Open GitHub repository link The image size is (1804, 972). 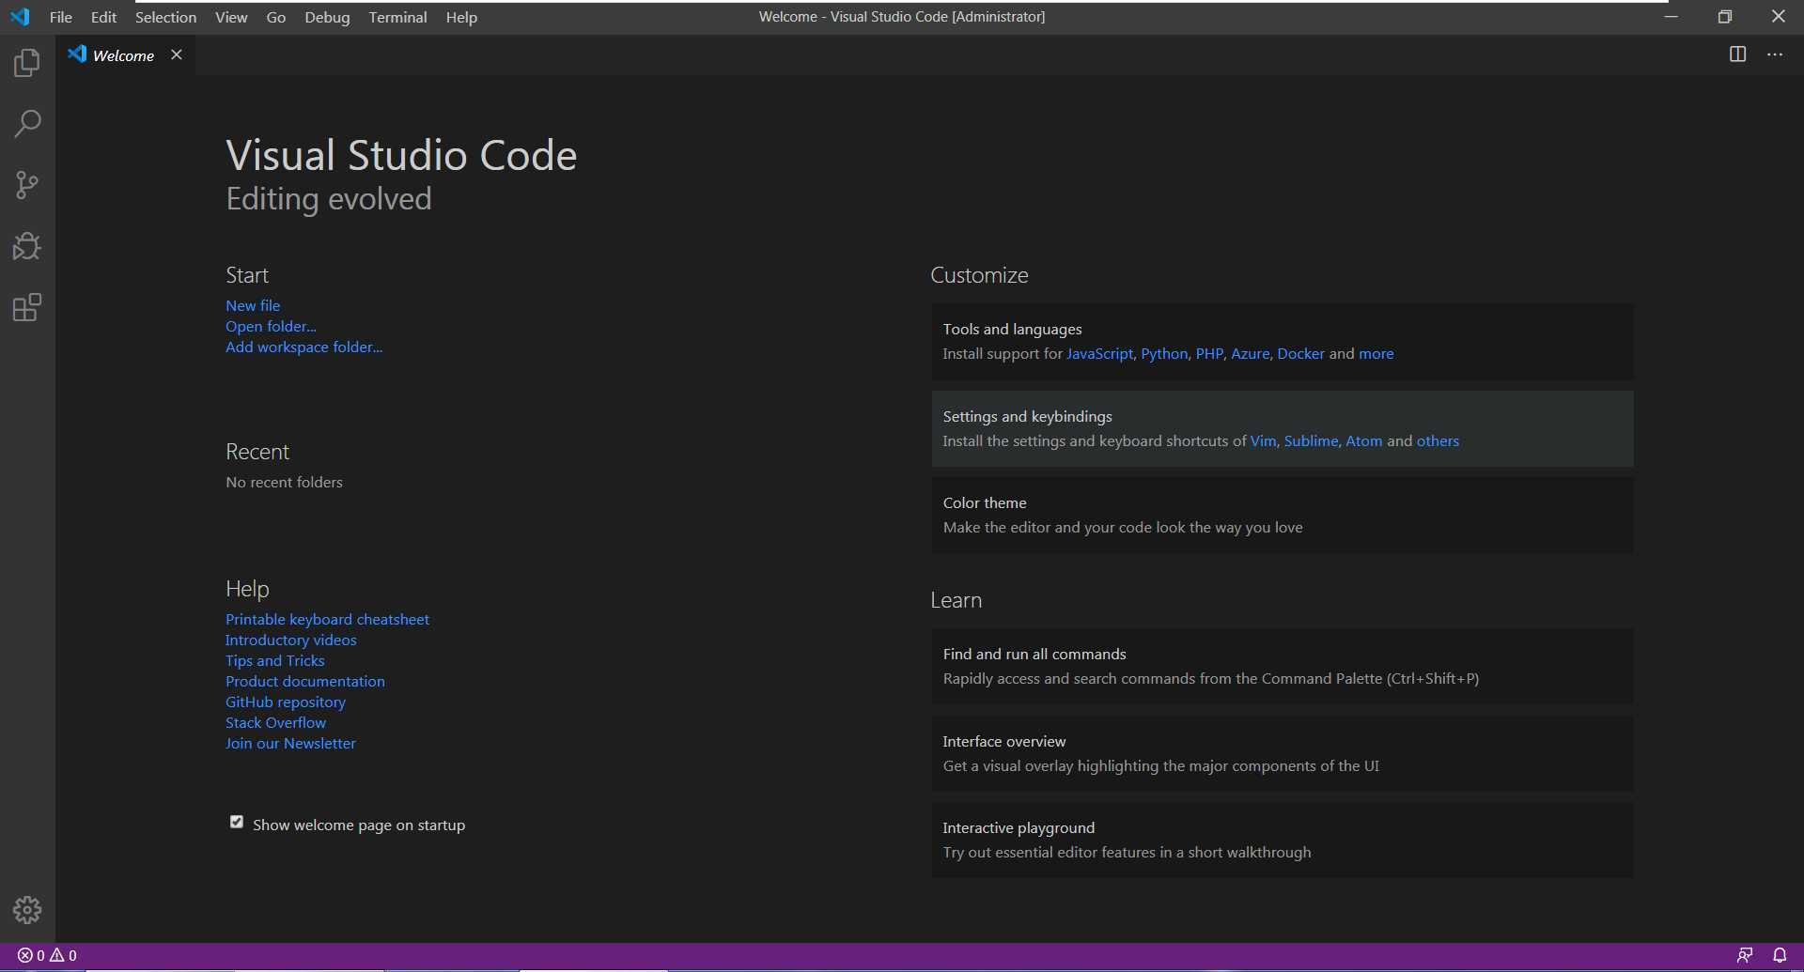pos(286,702)
